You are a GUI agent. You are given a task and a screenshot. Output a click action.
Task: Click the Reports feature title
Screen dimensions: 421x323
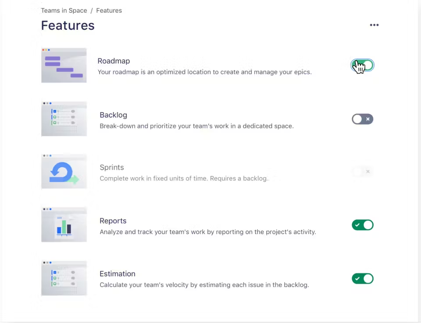coord(113,221)
